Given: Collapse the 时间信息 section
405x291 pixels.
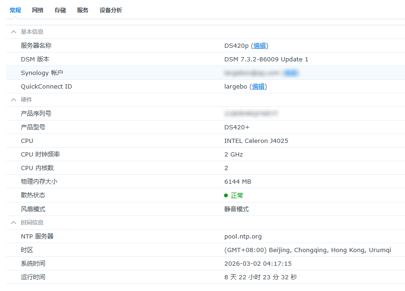Looking at the screenshot, I should (x=14, y=223).
